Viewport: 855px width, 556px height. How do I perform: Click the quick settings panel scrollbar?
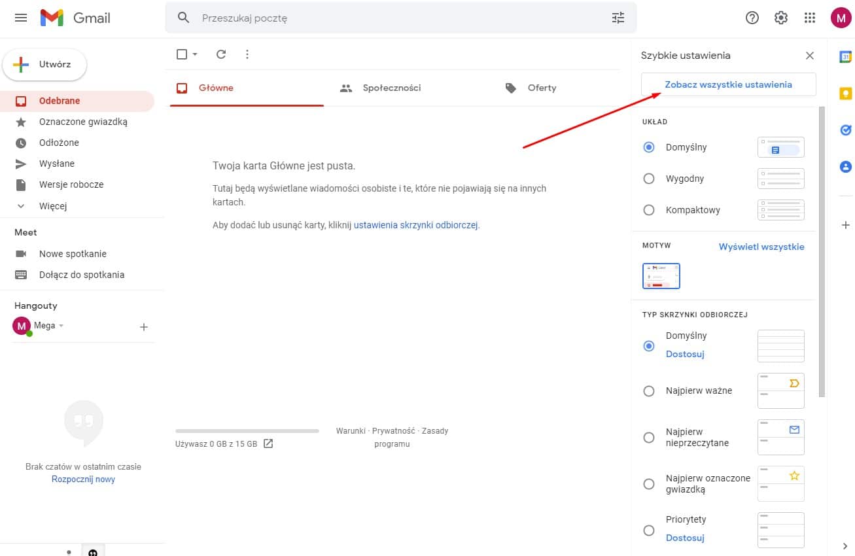(x=822, y=252)
